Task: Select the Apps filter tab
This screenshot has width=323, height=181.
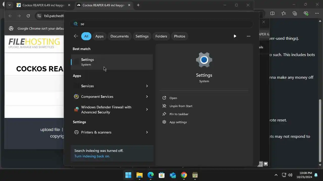Action: pyautogui.click(x=99, y=36)
